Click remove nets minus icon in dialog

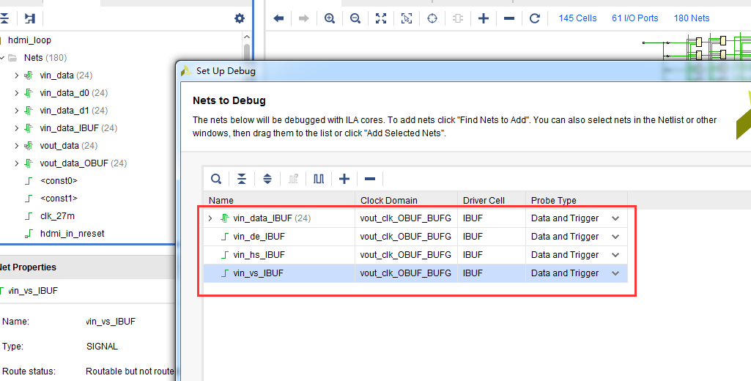pos(370,179)
